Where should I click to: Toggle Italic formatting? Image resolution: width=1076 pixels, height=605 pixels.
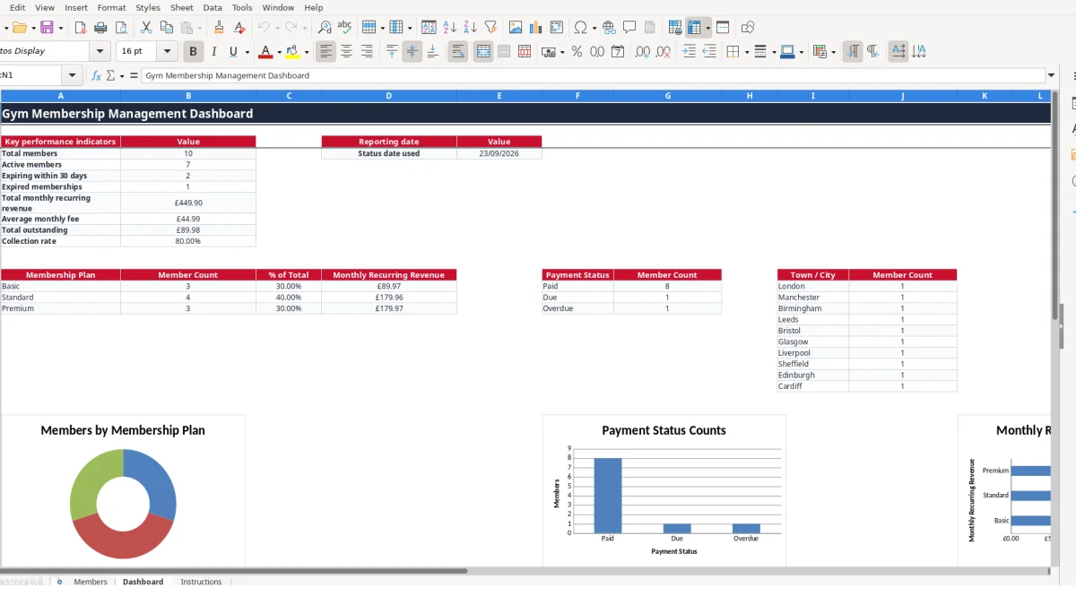(x=213, y=52)
